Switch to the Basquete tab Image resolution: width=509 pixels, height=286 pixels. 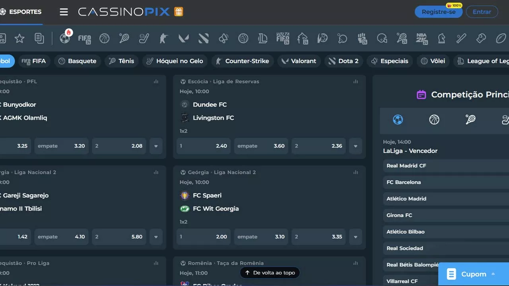77,61
